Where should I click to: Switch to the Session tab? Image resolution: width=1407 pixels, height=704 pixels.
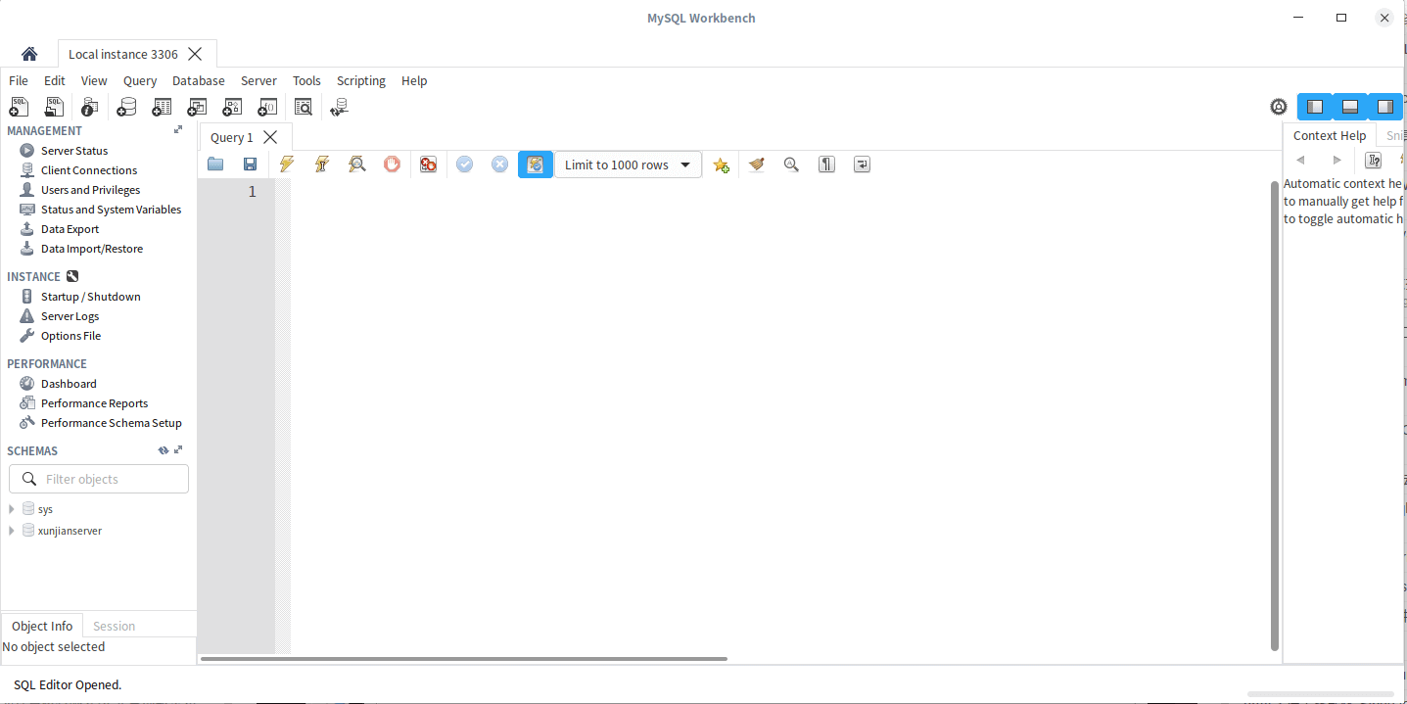[x=114, y=626]
